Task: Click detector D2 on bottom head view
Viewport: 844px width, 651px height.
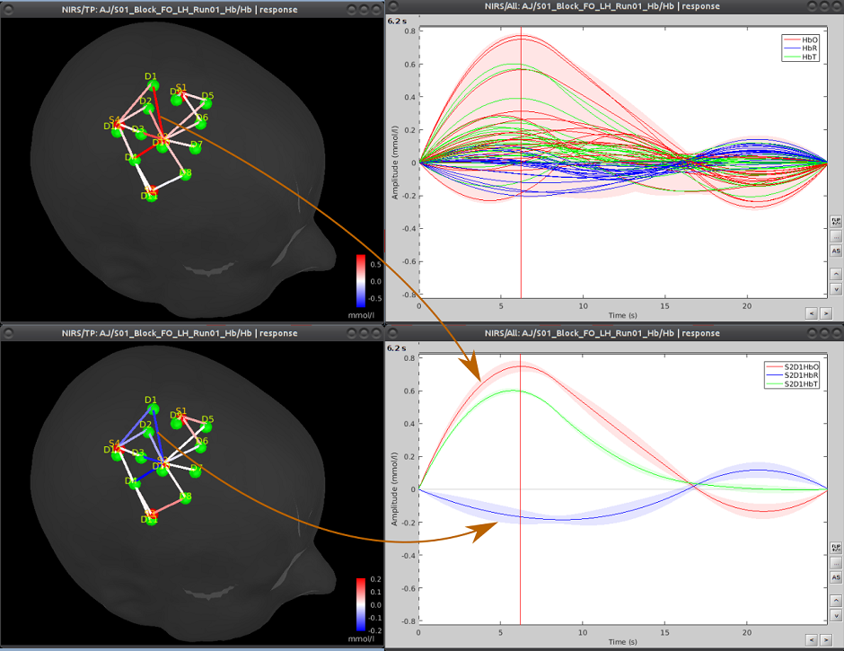Action: pyautogui.click(x=148, y=432)
